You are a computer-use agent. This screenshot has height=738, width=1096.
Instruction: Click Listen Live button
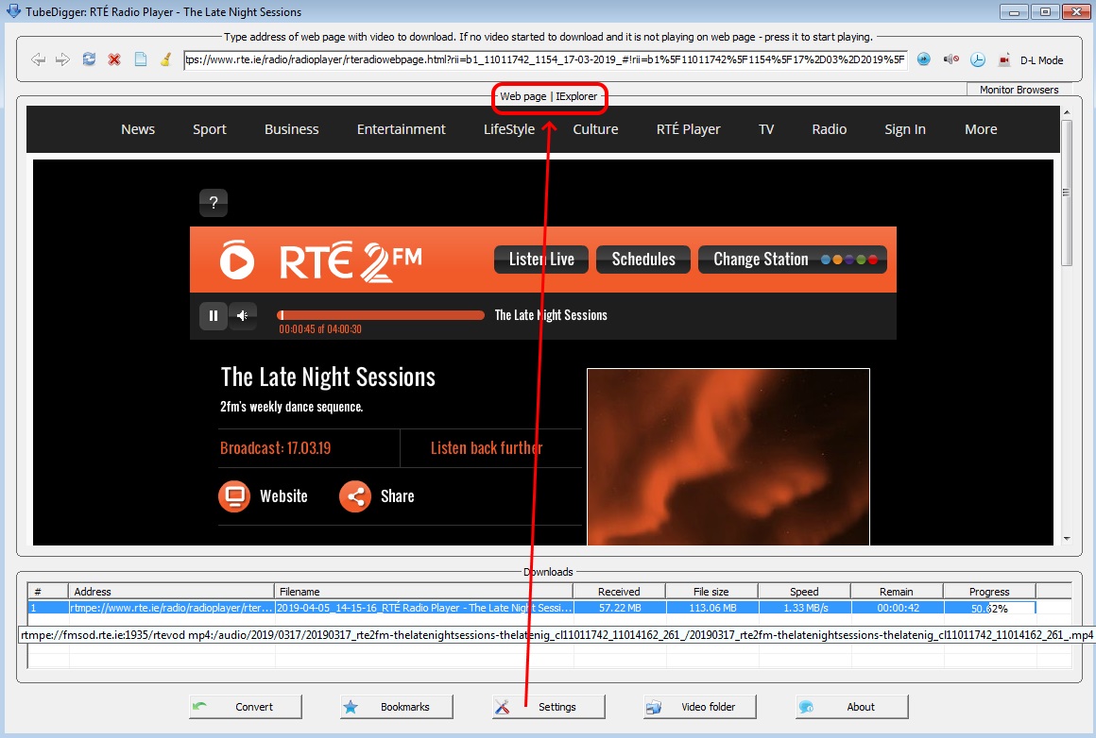click(x=541, y=259)
